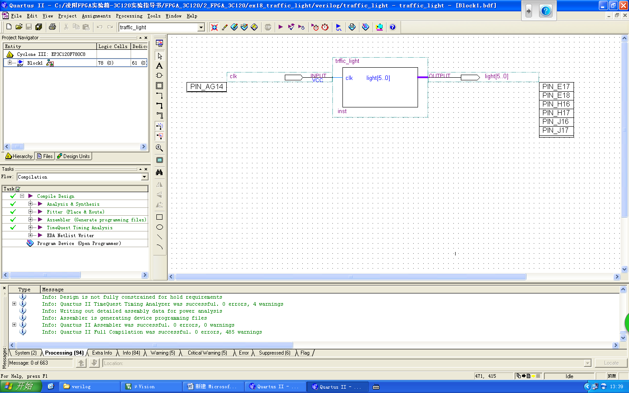Toggle the rubberbanding tool in the side toolbar
Image resolution: width=629 pixels, height=393 pixels.
[x=159, y=126]
